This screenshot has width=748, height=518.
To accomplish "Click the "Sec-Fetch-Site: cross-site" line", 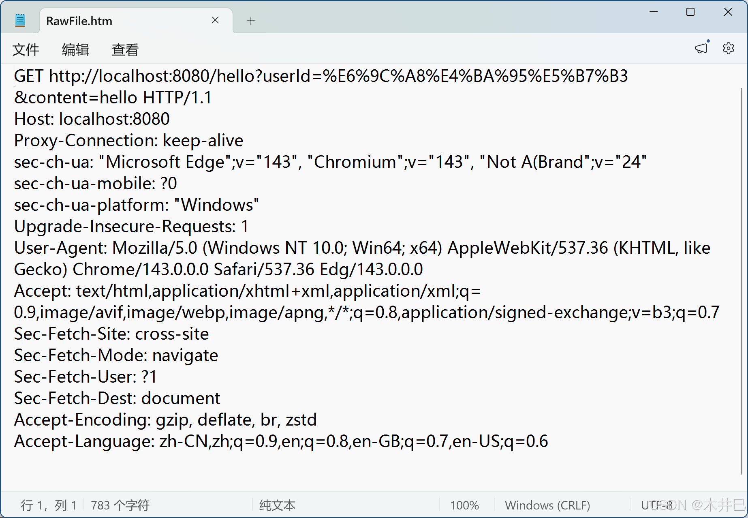I will coord(111,334).
